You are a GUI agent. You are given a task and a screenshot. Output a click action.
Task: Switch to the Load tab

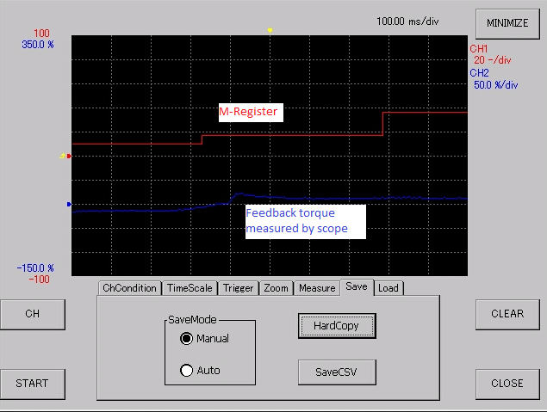pyautogui.click(x=388, y=288)
